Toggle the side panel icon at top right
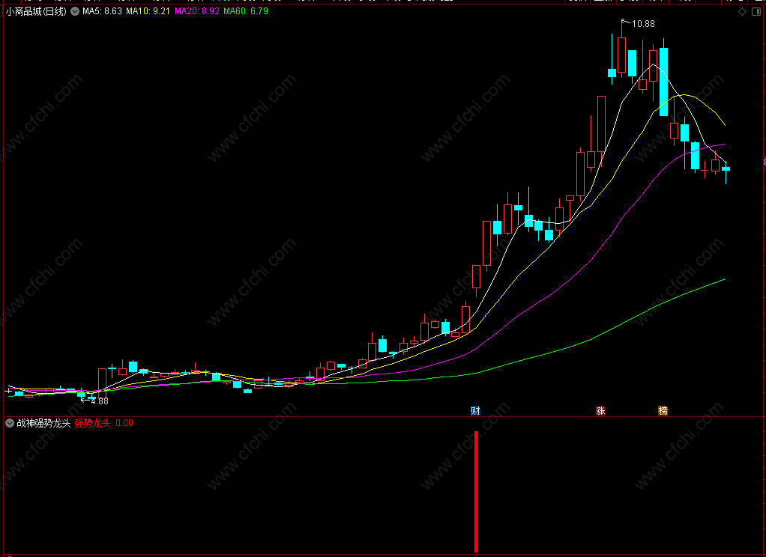Viewport: 766px width, 557px height. point(756,12)
